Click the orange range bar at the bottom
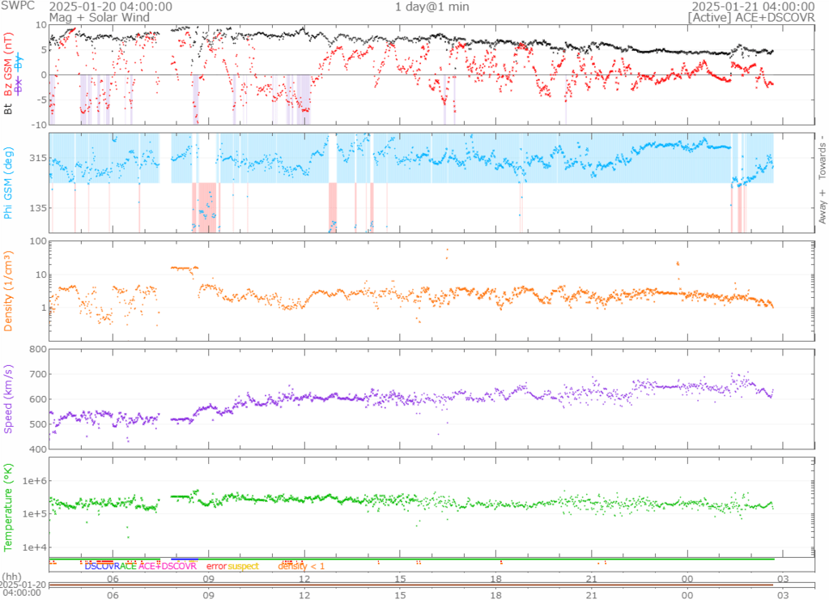The width and height of the screenshot is (829, 600). 413,585
